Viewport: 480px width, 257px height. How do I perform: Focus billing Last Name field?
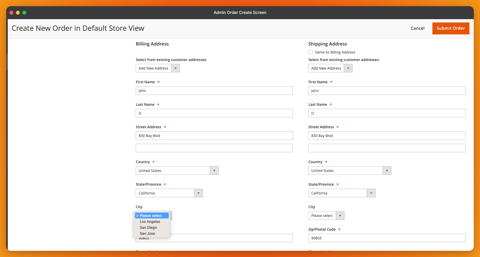coord(214,113)
